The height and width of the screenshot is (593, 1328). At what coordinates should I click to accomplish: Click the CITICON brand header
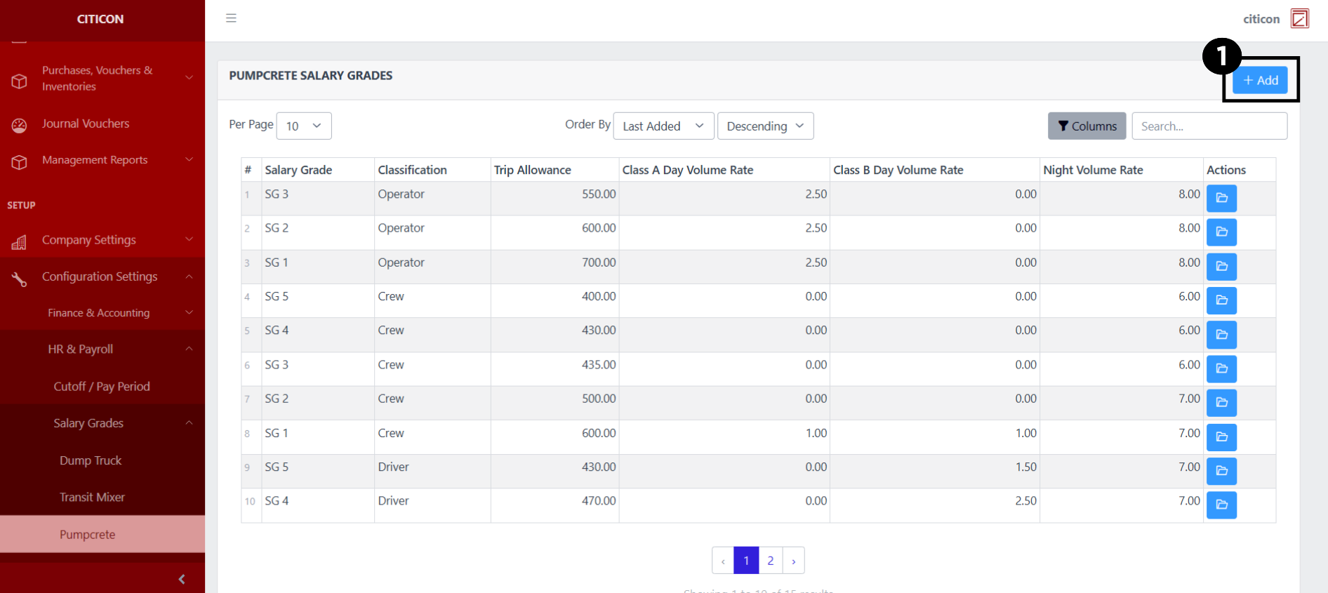pos(100,19)
